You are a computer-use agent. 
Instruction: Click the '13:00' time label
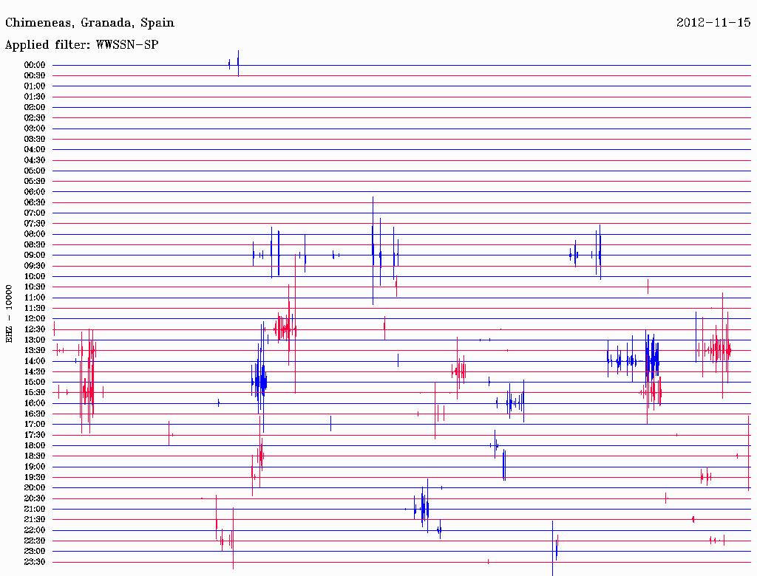(35, 340)
